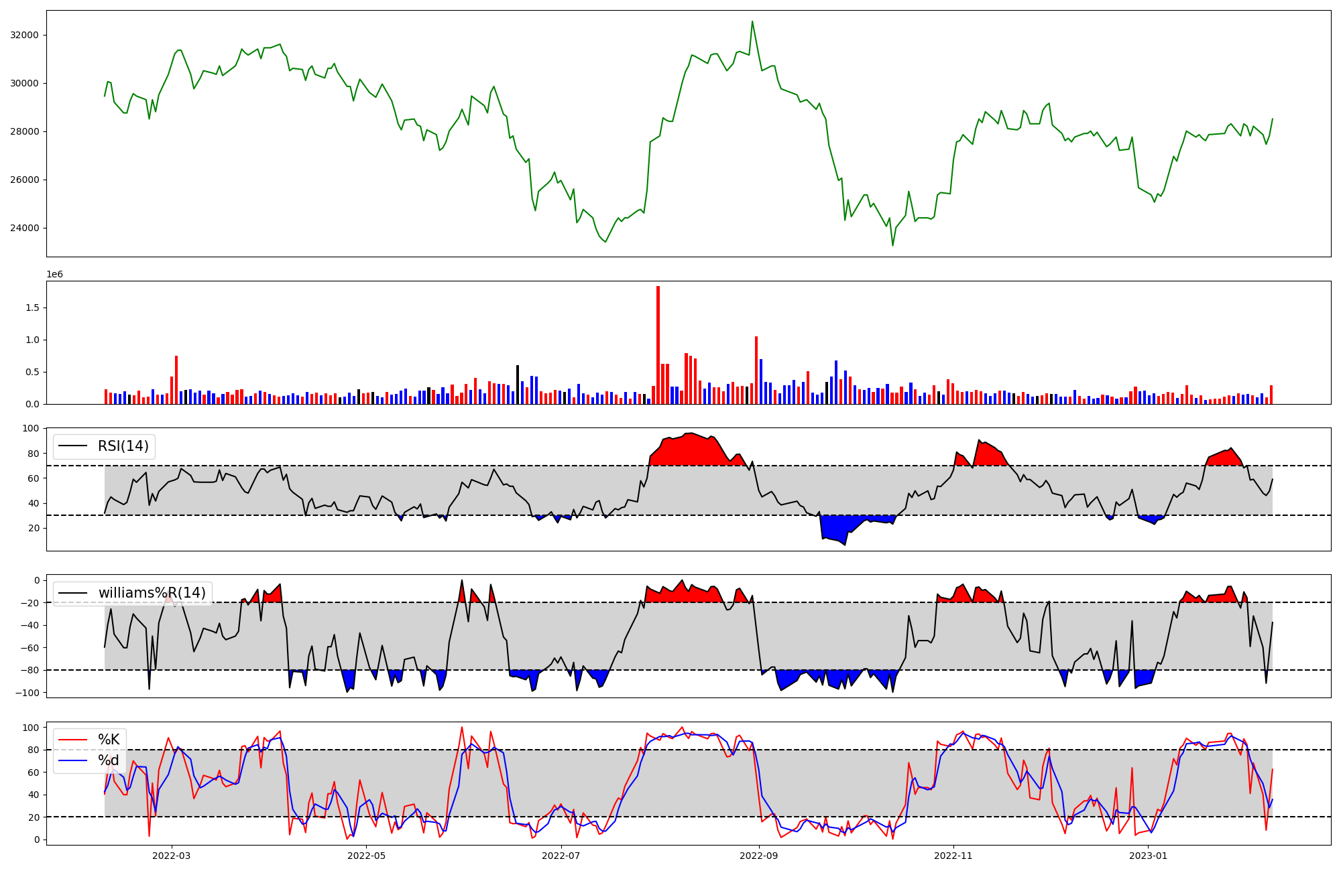Click the tallest red volume bar
1341x871 pixels.
658,345
